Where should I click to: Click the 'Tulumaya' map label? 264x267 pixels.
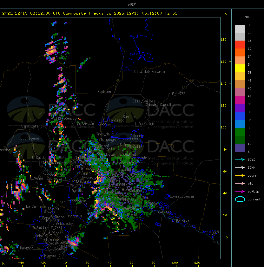coord(108,140)
